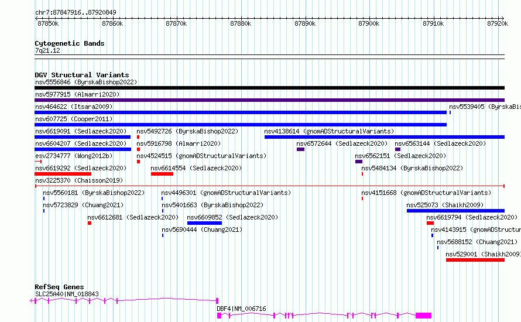Open nsv5916798 (Almarri2020) variant

click(179, 143)
